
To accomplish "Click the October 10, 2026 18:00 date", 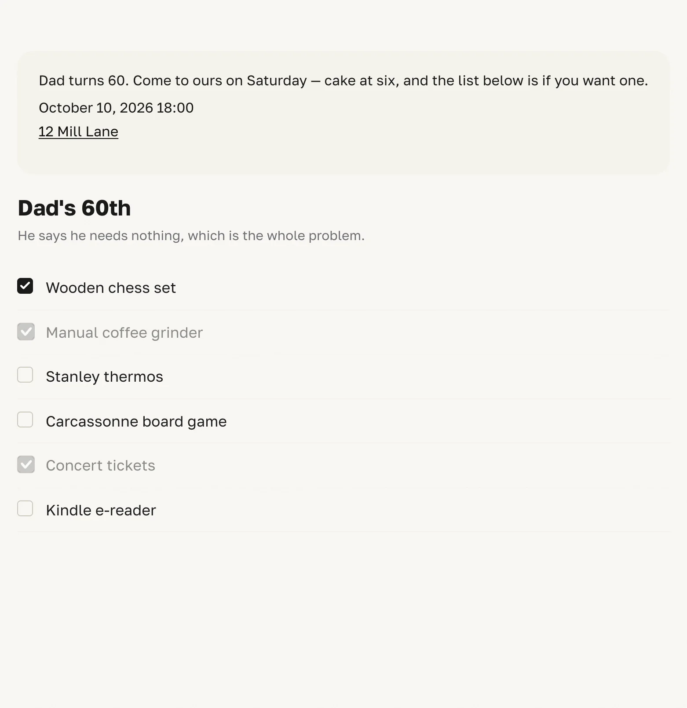I will click(116, 108).
